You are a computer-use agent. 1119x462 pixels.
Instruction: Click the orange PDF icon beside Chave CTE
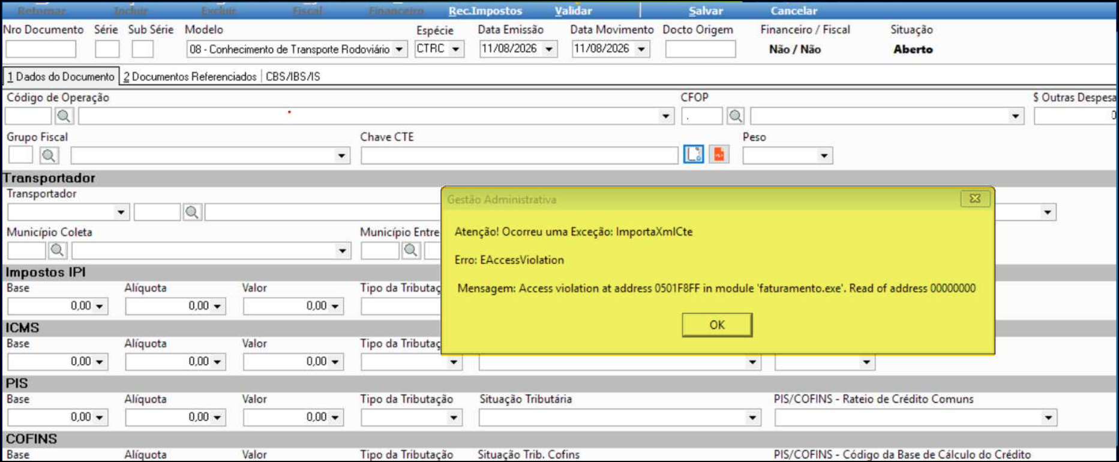(719, 155)
